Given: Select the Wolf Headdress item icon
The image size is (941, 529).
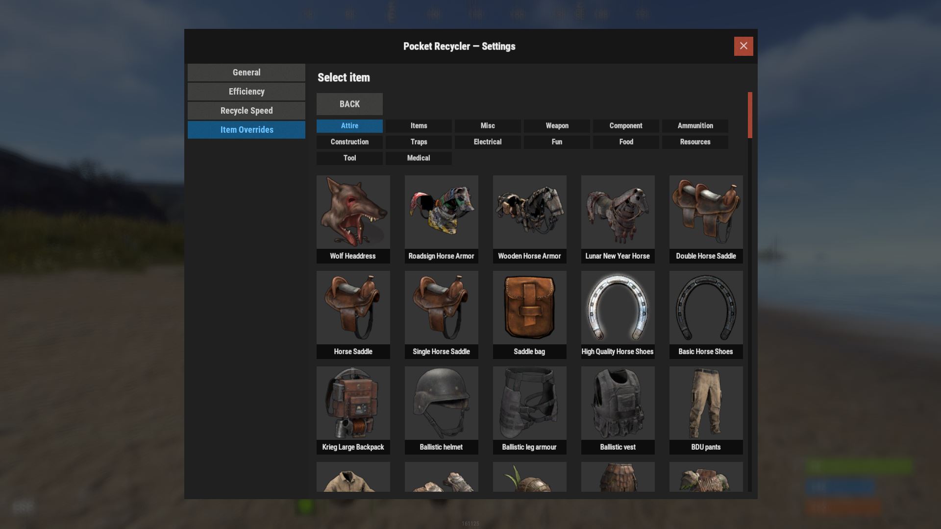Looking at the screenshot, I should (353, 212).
